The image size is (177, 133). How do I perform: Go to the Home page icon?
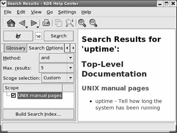(11, 23)
